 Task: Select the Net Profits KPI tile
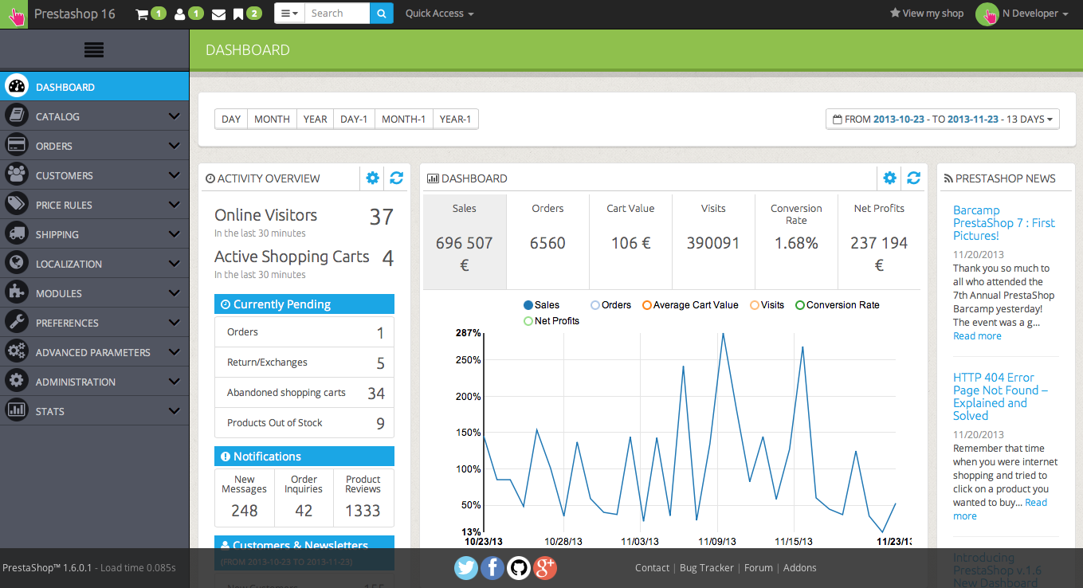click(x=879, y=241)
